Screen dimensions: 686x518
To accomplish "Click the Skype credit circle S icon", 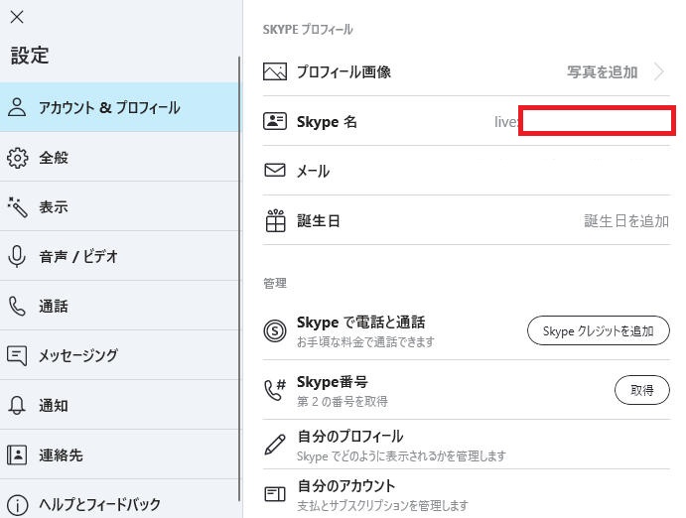I will [x=275, y=330].
